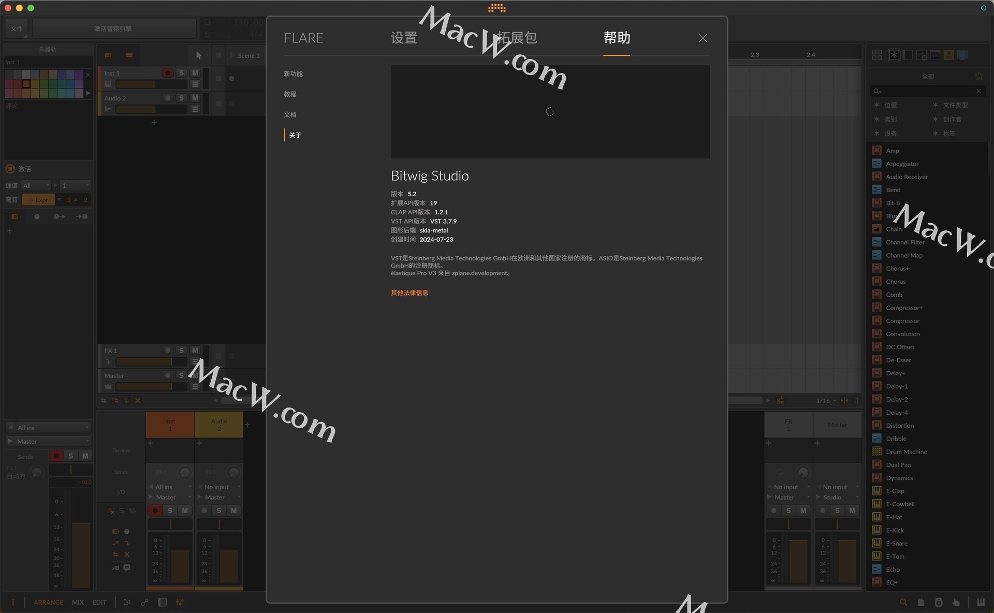Open No input dropdown on Audio 2 channel

pos(219,487)
